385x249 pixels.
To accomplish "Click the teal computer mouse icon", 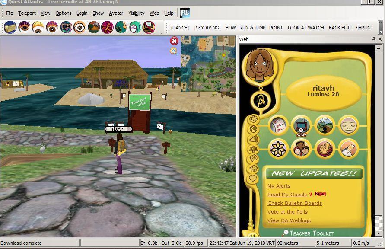I will click(135, 27).
